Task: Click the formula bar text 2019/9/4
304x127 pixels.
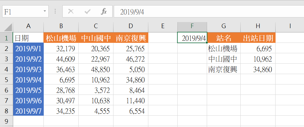Action: pos(132,12)
